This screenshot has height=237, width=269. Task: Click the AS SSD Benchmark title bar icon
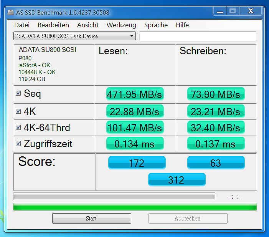(x=11, y=13)
